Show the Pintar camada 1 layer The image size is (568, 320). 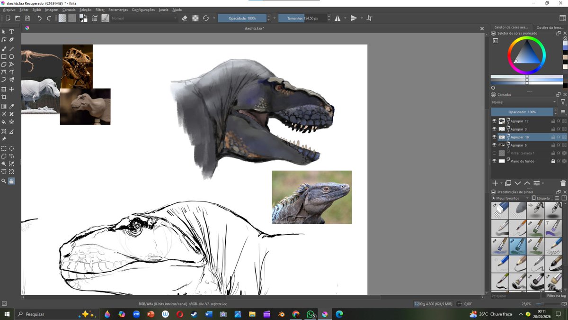click(494, 153)
